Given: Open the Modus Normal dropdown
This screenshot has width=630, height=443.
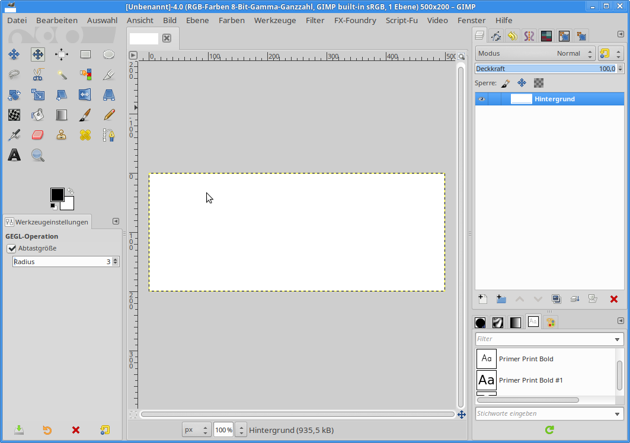Looking at the screenshot, I should click(x=535, y=53).
